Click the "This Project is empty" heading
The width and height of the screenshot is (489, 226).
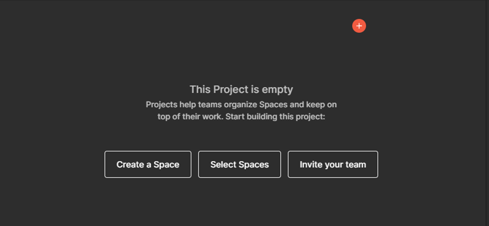[241, 89]
